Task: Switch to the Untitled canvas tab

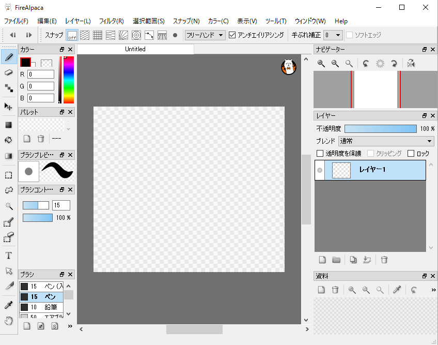Action: point(135,49)
